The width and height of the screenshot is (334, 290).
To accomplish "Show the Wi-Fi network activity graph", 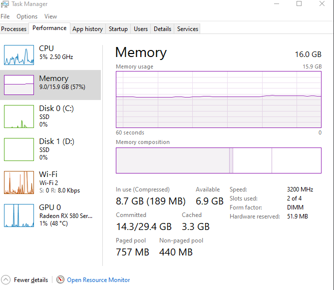I will [19, 182].
